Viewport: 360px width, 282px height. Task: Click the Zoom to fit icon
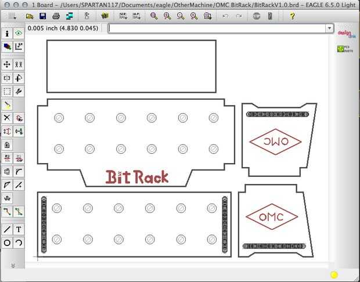[154, 16]
